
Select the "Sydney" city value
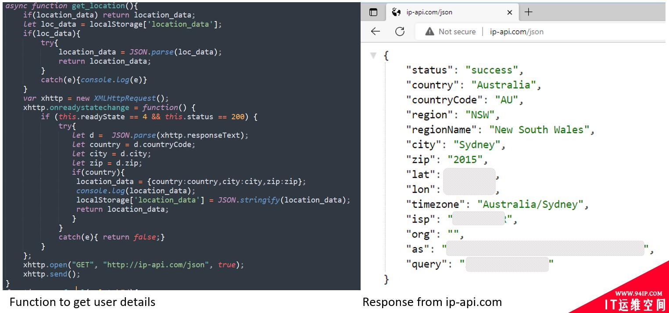(477, 145)
